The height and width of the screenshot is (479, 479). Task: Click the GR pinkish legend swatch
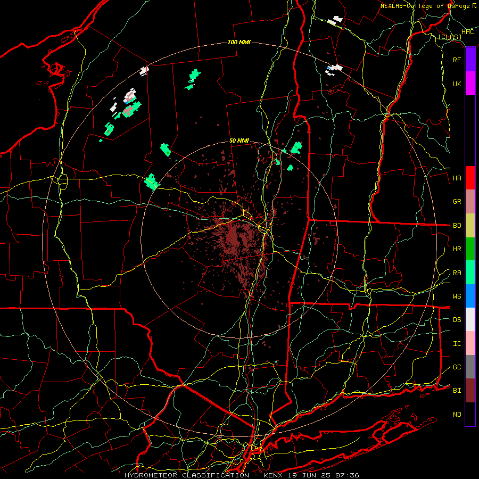point(470,201)
